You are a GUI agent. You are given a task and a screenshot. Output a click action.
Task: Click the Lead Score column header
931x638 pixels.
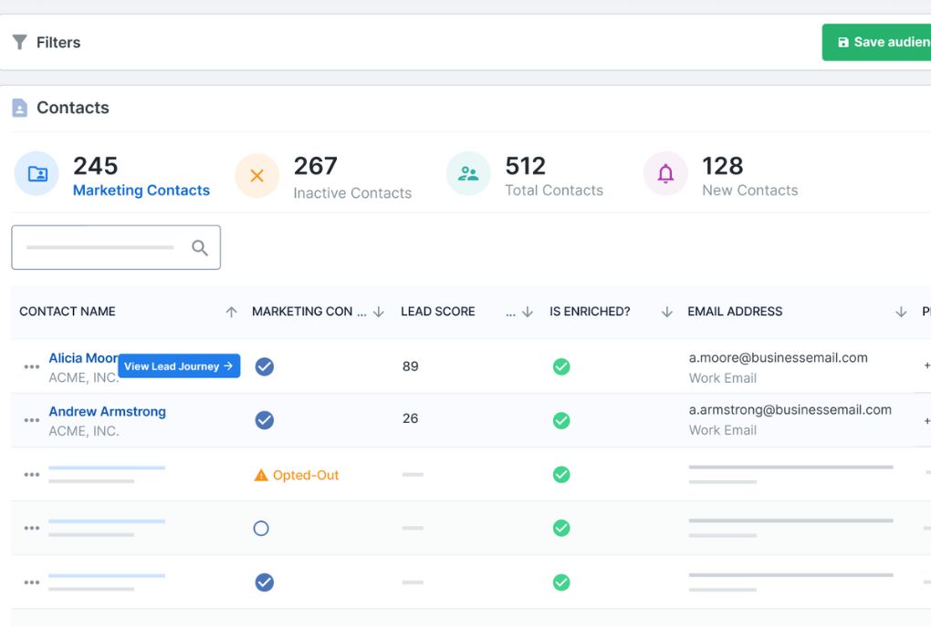437,312
